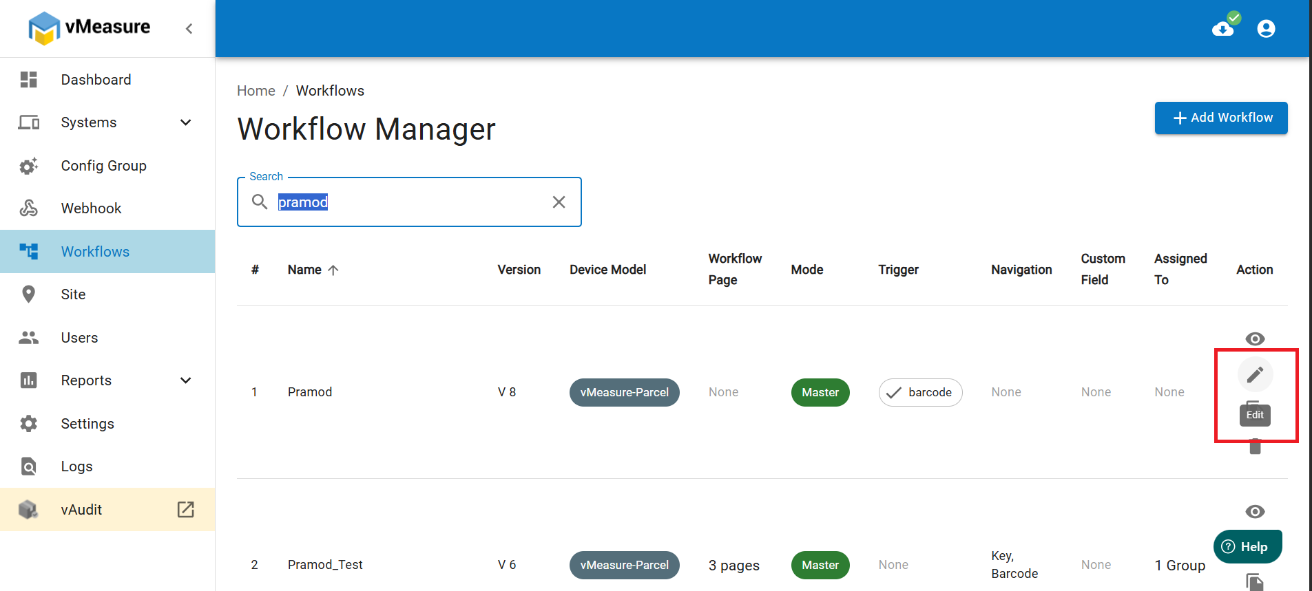Click the vAudit external link icon
Screen dimensions: 1312x591
[x=186, y=509]
